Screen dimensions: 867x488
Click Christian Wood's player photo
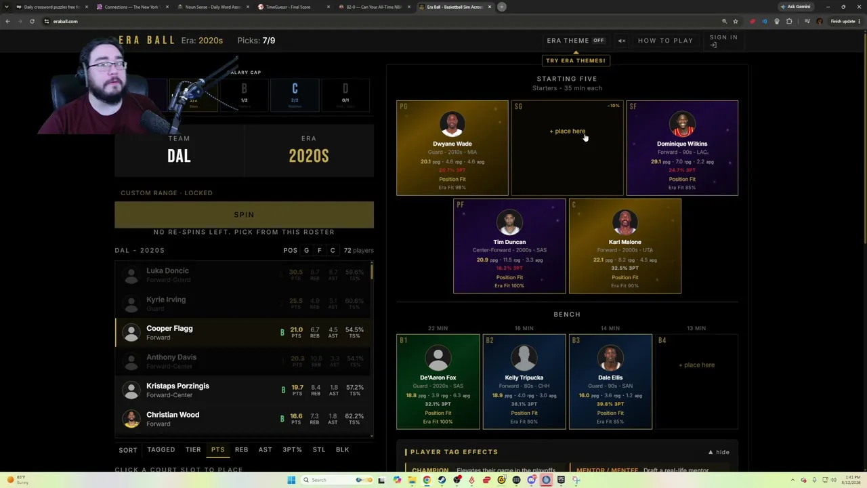[x=131, y=419]
